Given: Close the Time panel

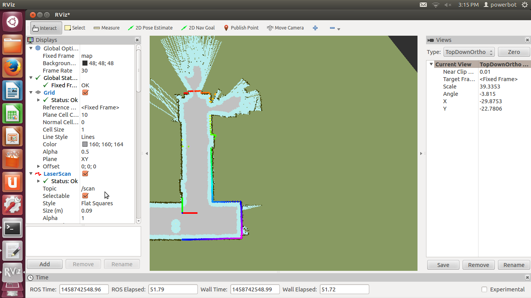Looking at the screenshot, I should pyautogui.click(x=527, y=277).
